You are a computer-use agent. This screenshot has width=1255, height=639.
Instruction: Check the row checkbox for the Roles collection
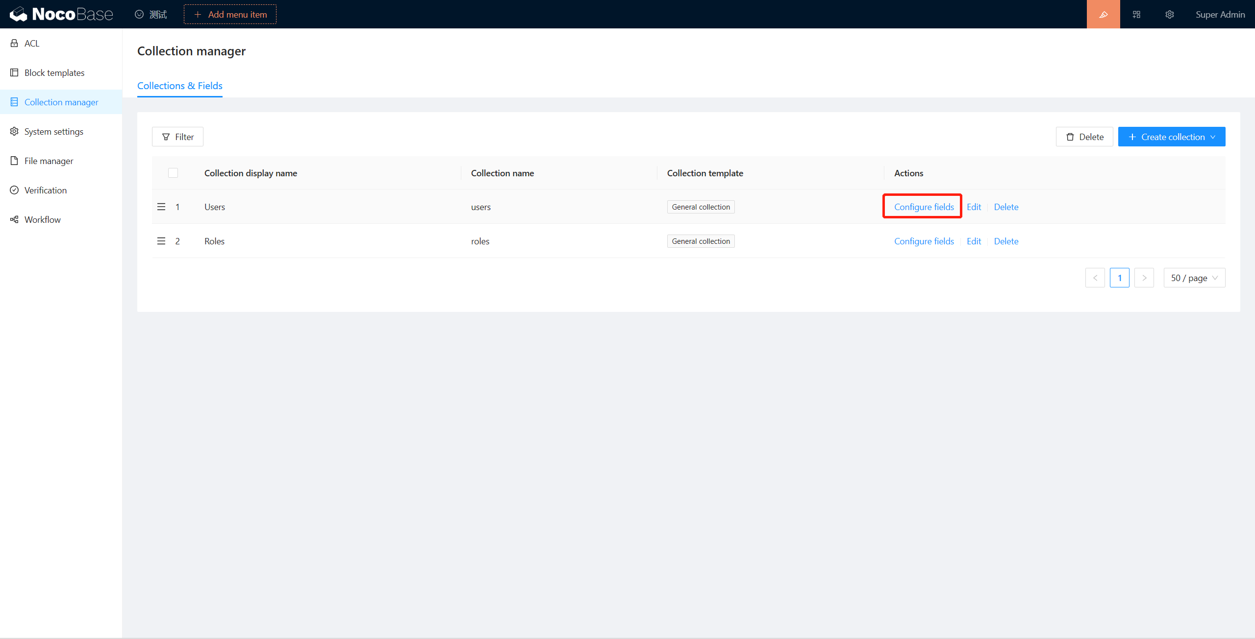click(173, 241)
